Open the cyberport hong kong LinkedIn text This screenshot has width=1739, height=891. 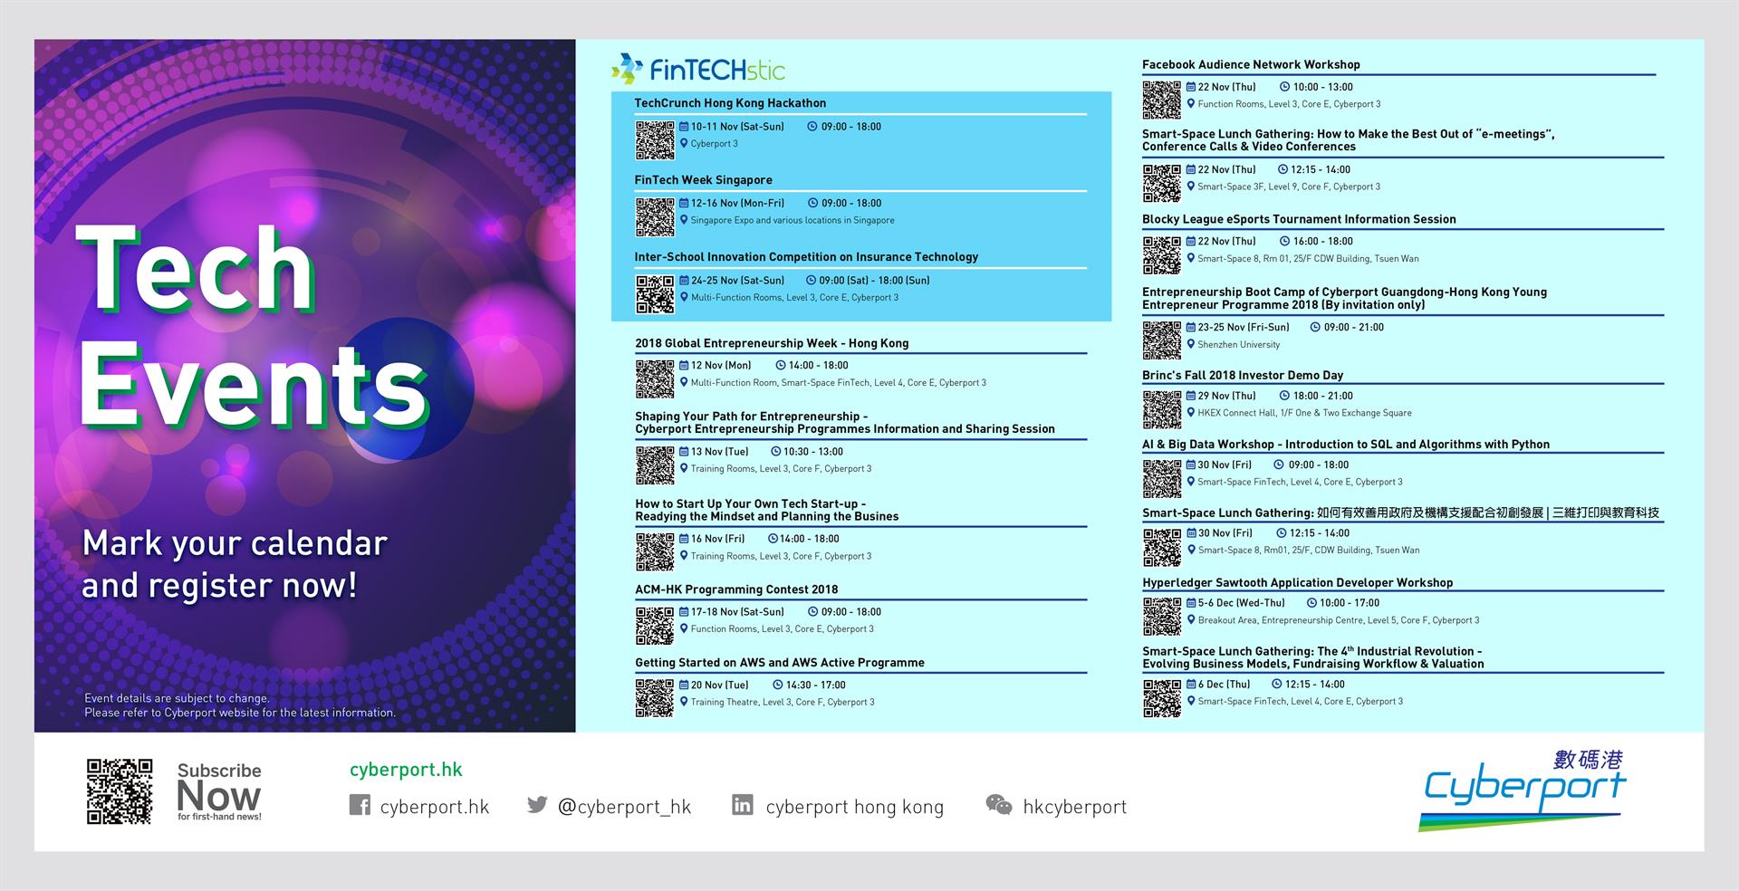[855, 807]
